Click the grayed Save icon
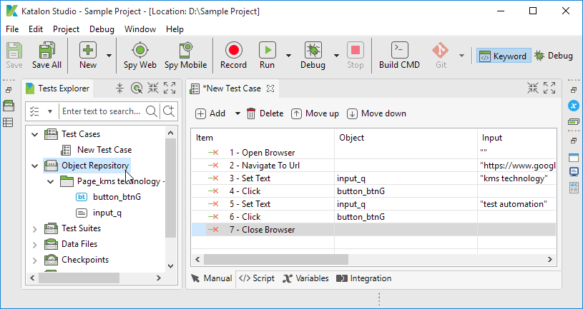Screen dimensions: 583x309 coord(14,51)
